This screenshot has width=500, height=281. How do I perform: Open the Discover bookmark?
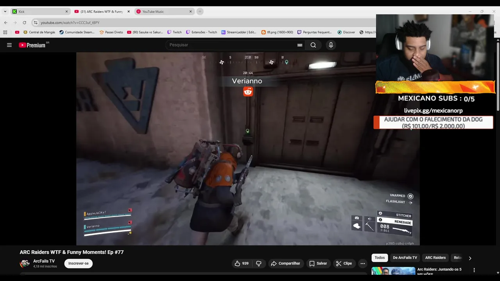[346, 32]
